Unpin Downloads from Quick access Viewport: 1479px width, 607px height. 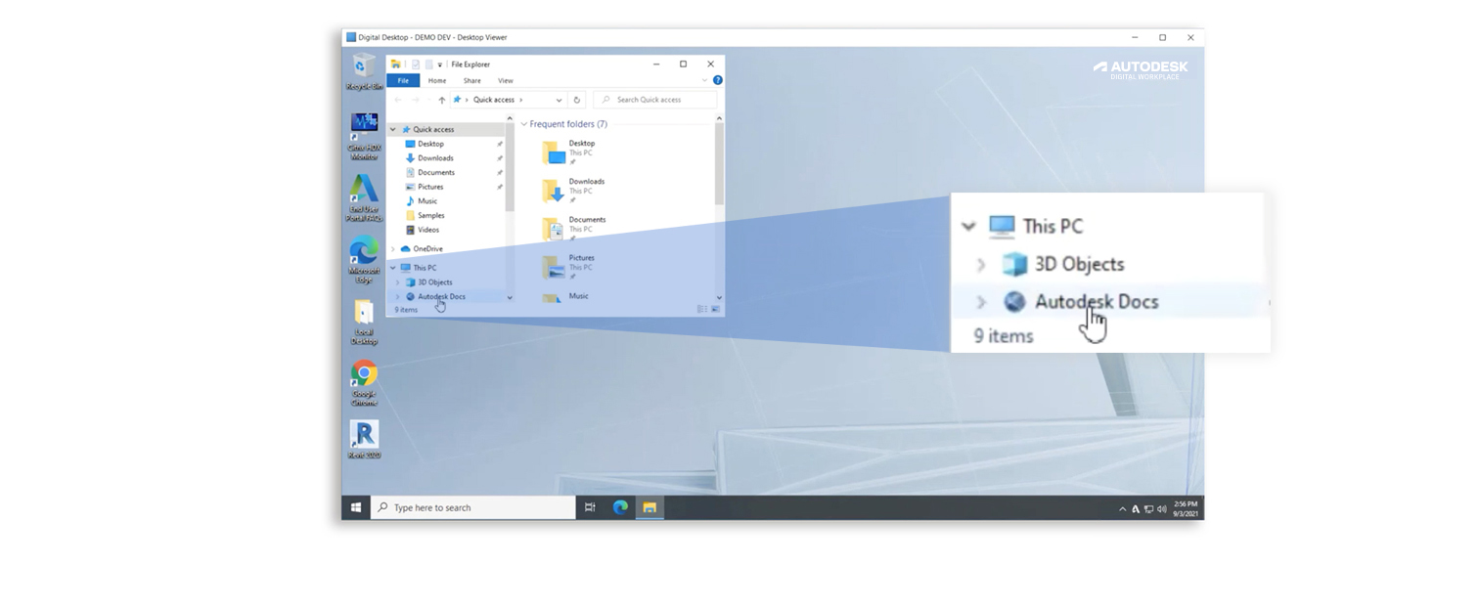[x=498, y=157]
